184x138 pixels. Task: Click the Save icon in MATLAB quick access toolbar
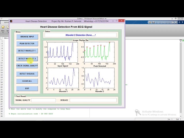[153, 22]
